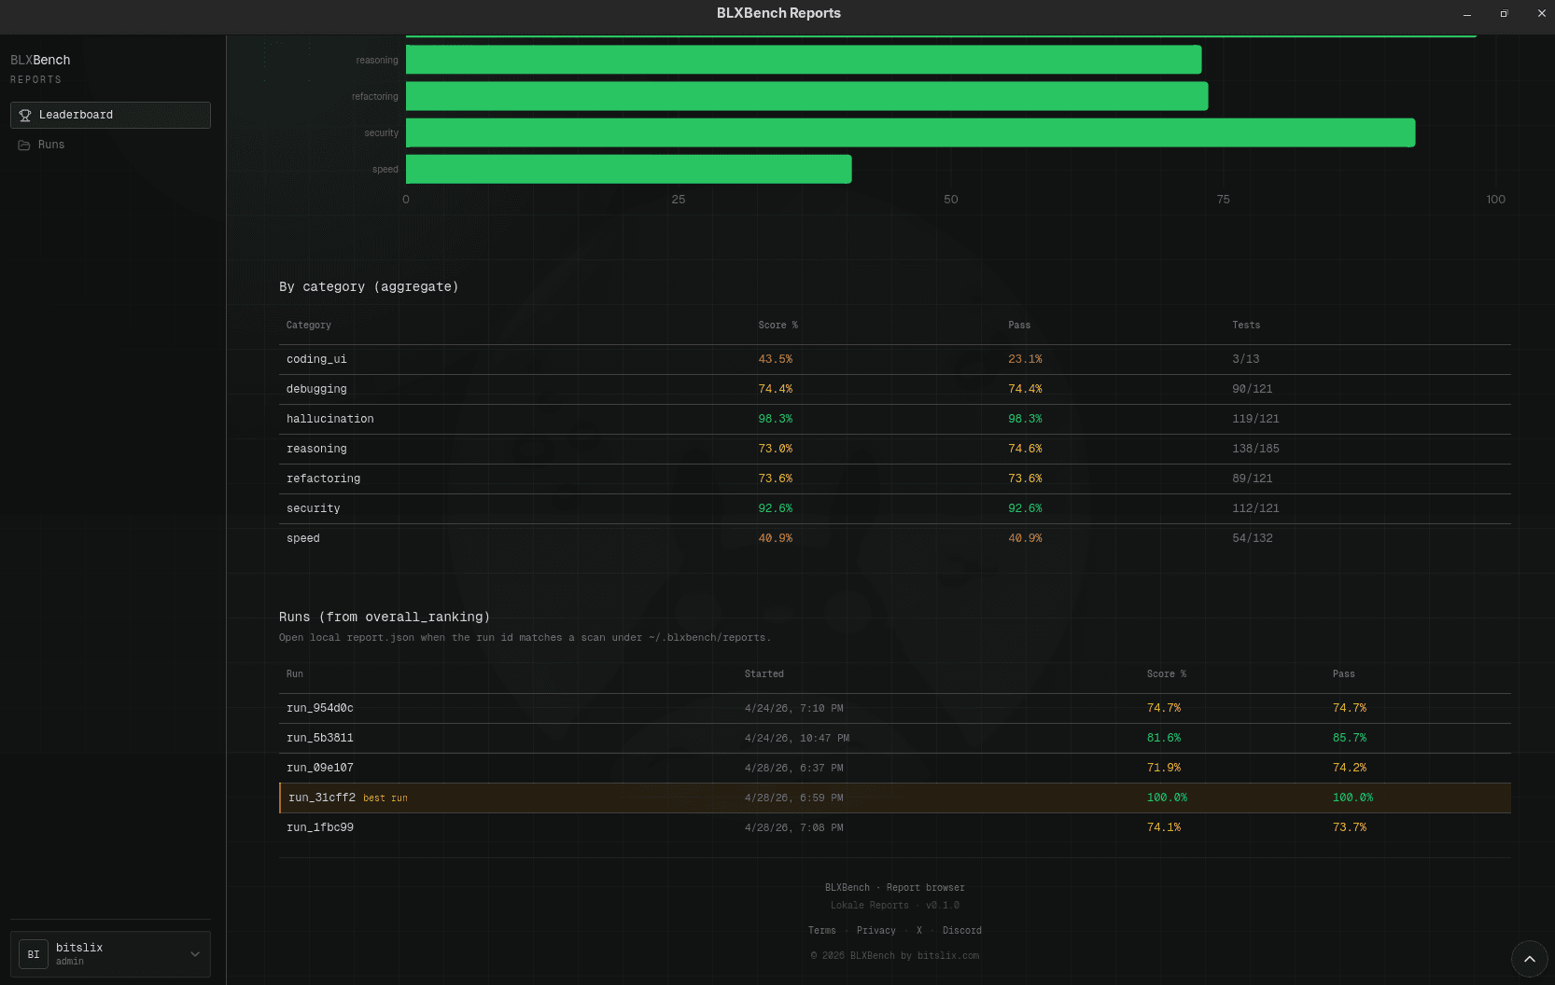1555x985 pixels.
Task: Click the 'best run' badge
Action: point(385,798)
